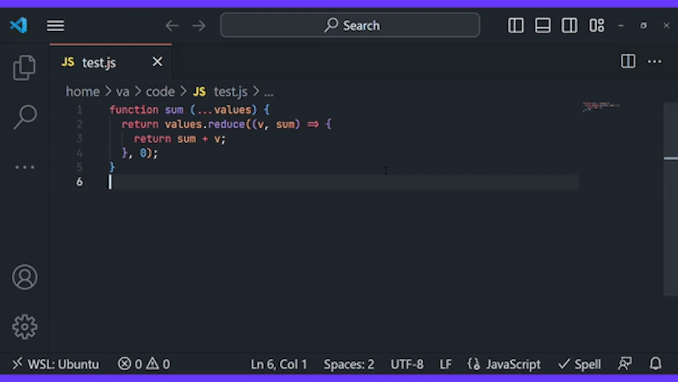Go forward with the right arrow
The height and width of the screenshot is (382, 678).
199,26
